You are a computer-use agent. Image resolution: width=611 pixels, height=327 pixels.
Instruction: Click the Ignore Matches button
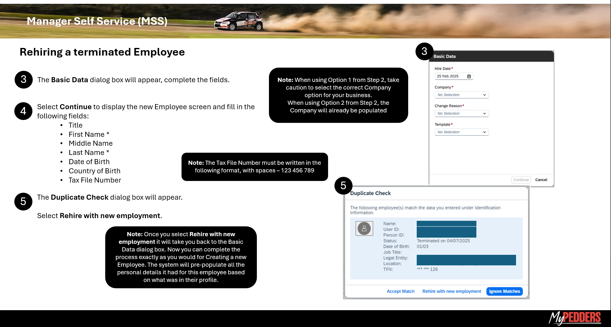505,291
